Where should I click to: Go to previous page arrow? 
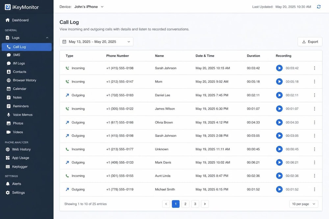pos(166,204)
